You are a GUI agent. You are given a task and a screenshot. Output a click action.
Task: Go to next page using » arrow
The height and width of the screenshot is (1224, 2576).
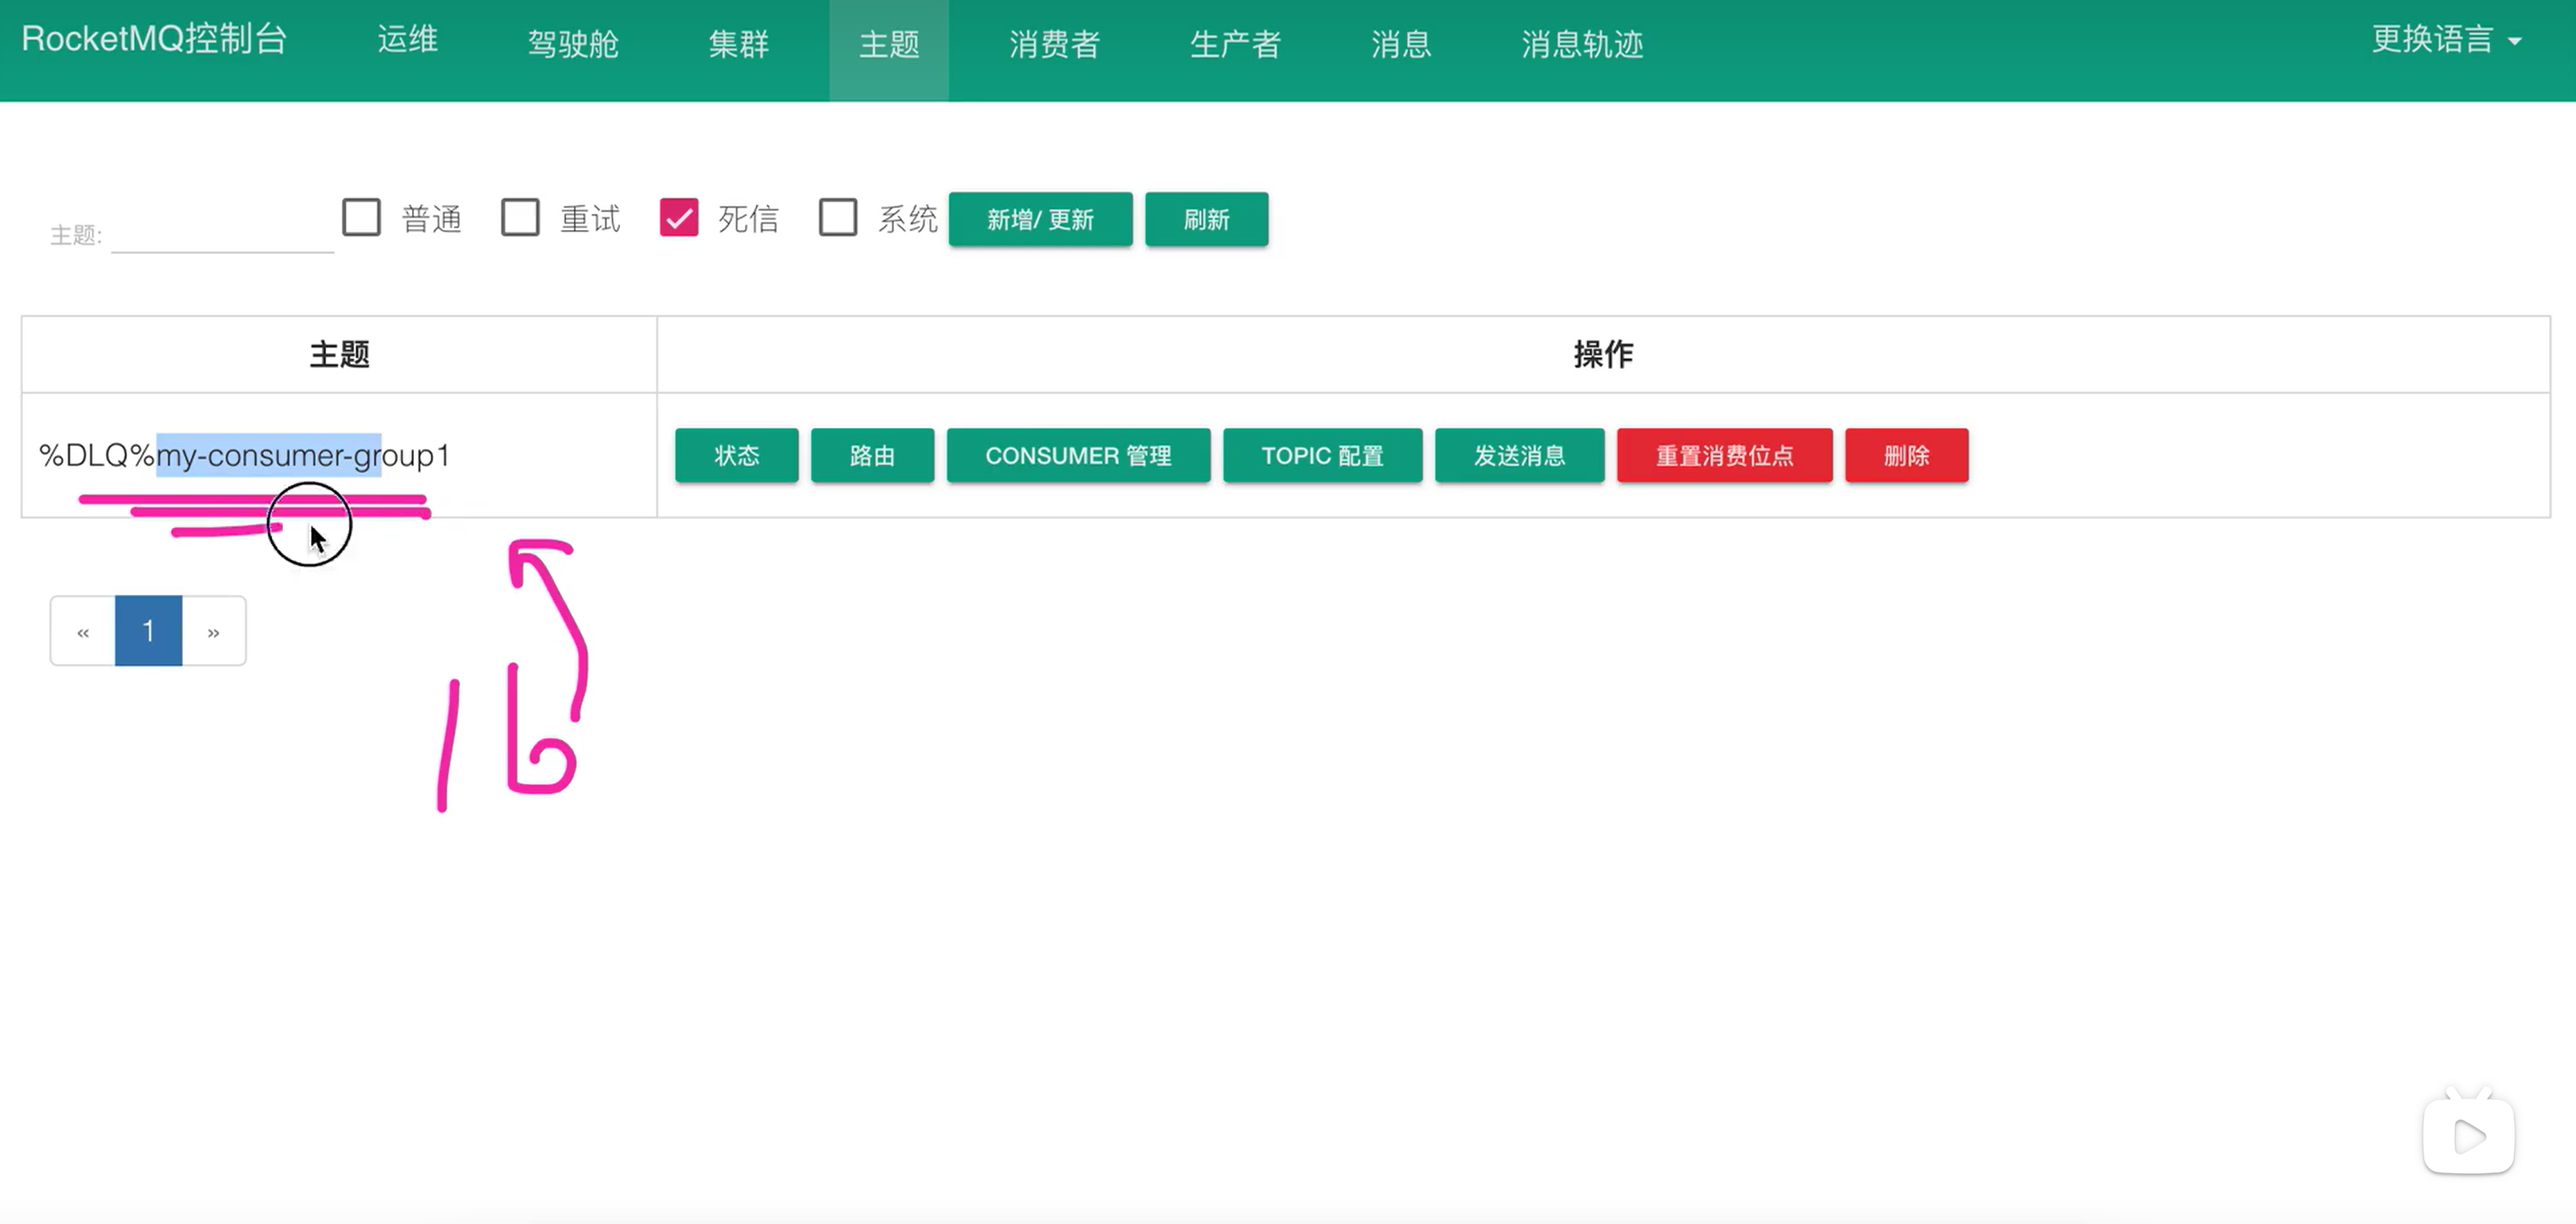tap(213, 631)
